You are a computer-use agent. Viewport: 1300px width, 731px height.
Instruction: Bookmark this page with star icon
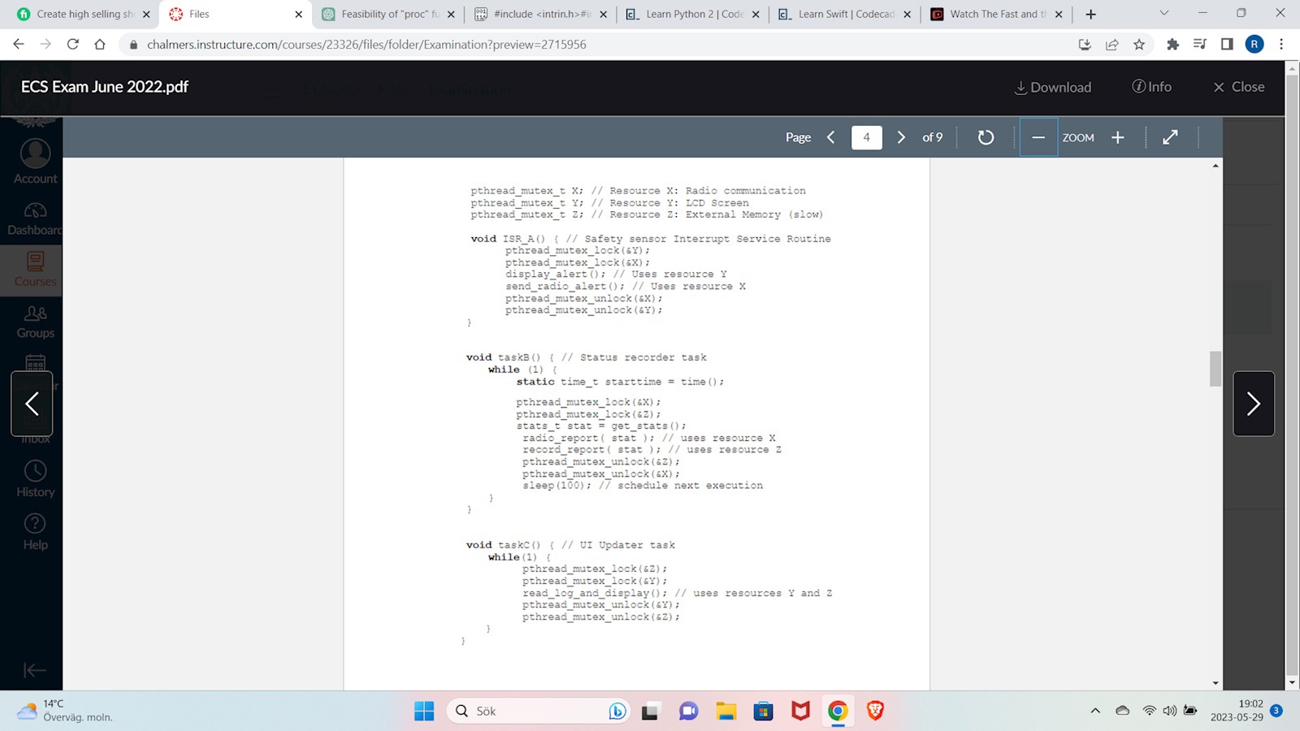[1139, 45]
